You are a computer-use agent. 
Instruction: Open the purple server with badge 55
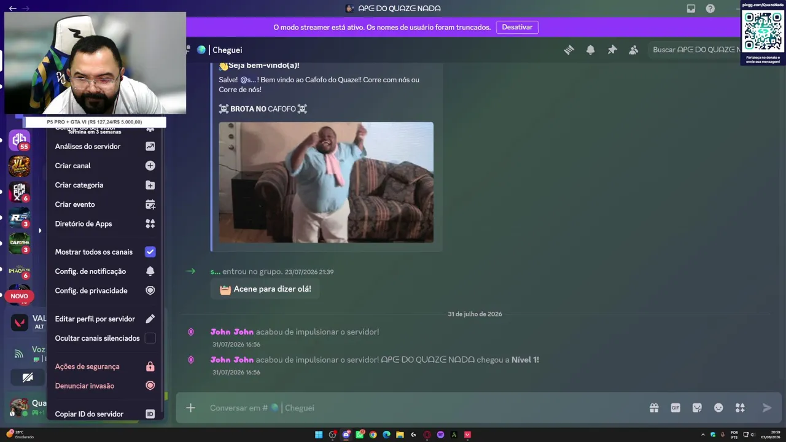[x=19, y=140]
